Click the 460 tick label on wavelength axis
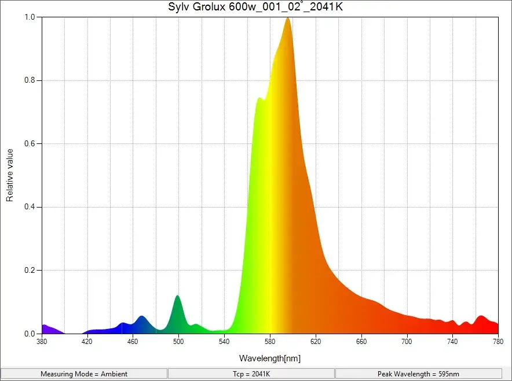The width and height of the screenshot is (512, 381). click(133, 342)
